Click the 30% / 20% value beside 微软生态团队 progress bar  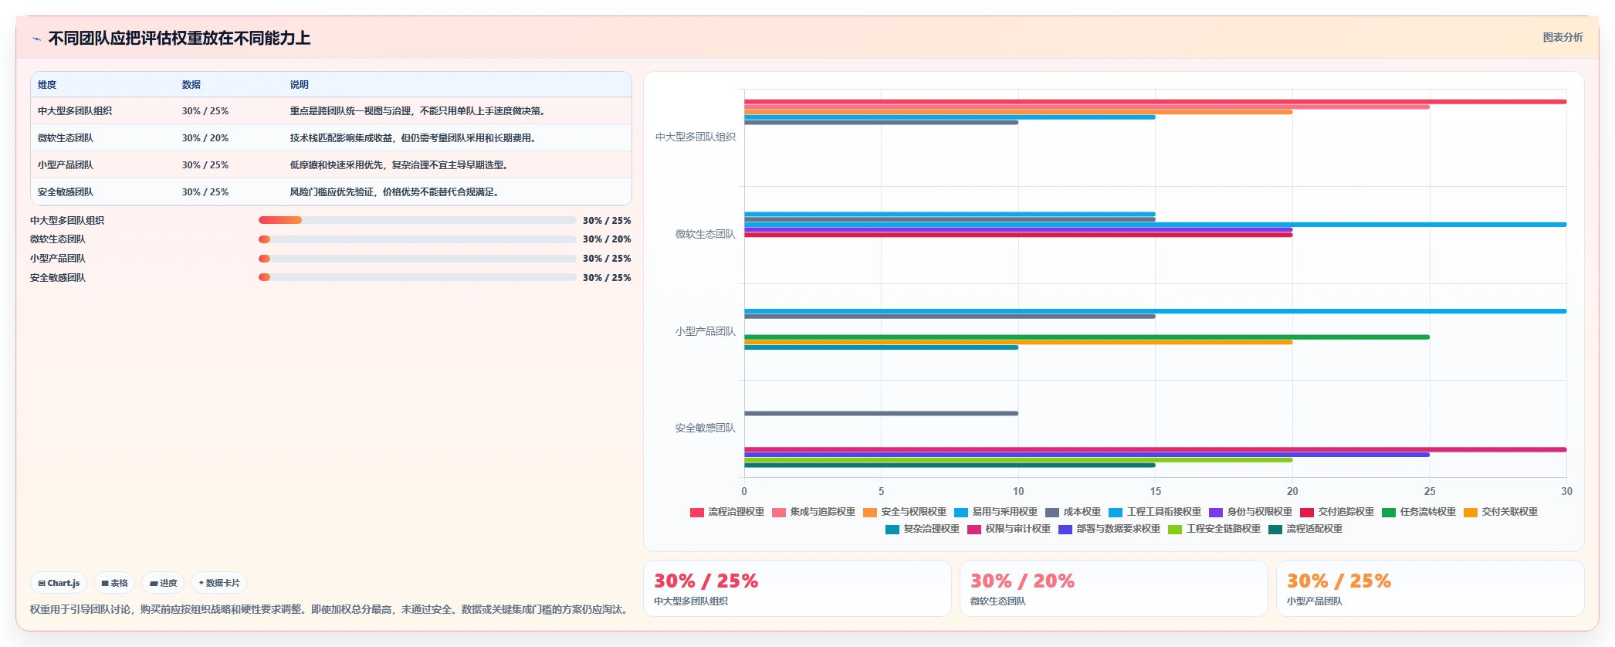[607, 239]
